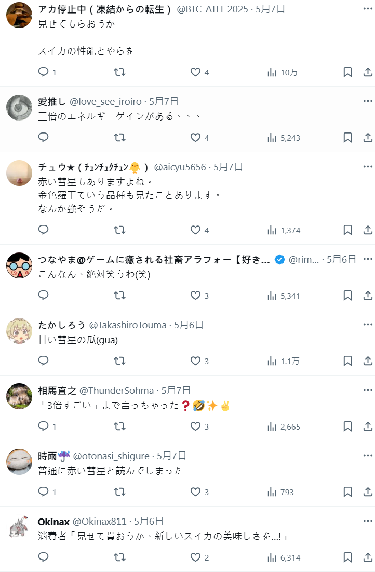
Task: Click the blue verified badge of つなやま
Action: coord(279,260)
